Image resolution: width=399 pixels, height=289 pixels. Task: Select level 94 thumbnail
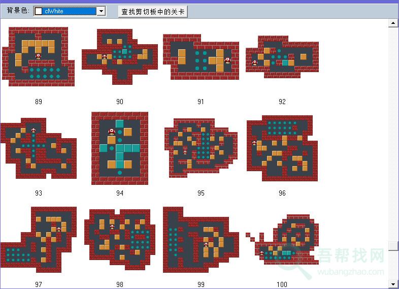[x=120, y=148]
